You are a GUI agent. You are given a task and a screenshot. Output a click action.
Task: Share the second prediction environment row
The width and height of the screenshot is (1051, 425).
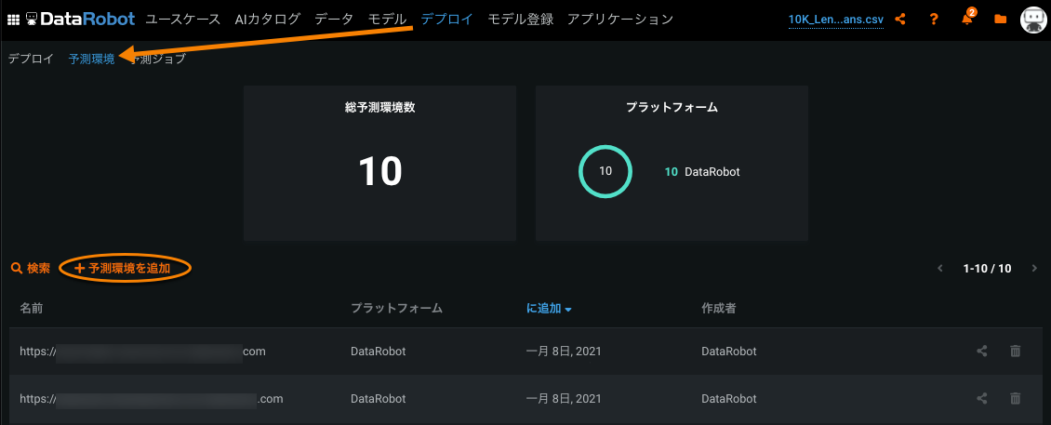tap(982, 398)
